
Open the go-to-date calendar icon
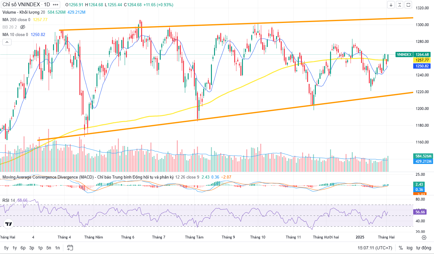click(70, 247)
